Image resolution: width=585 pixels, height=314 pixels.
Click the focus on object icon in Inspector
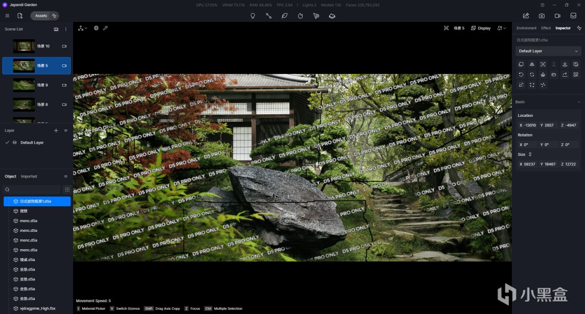[543, 64]
